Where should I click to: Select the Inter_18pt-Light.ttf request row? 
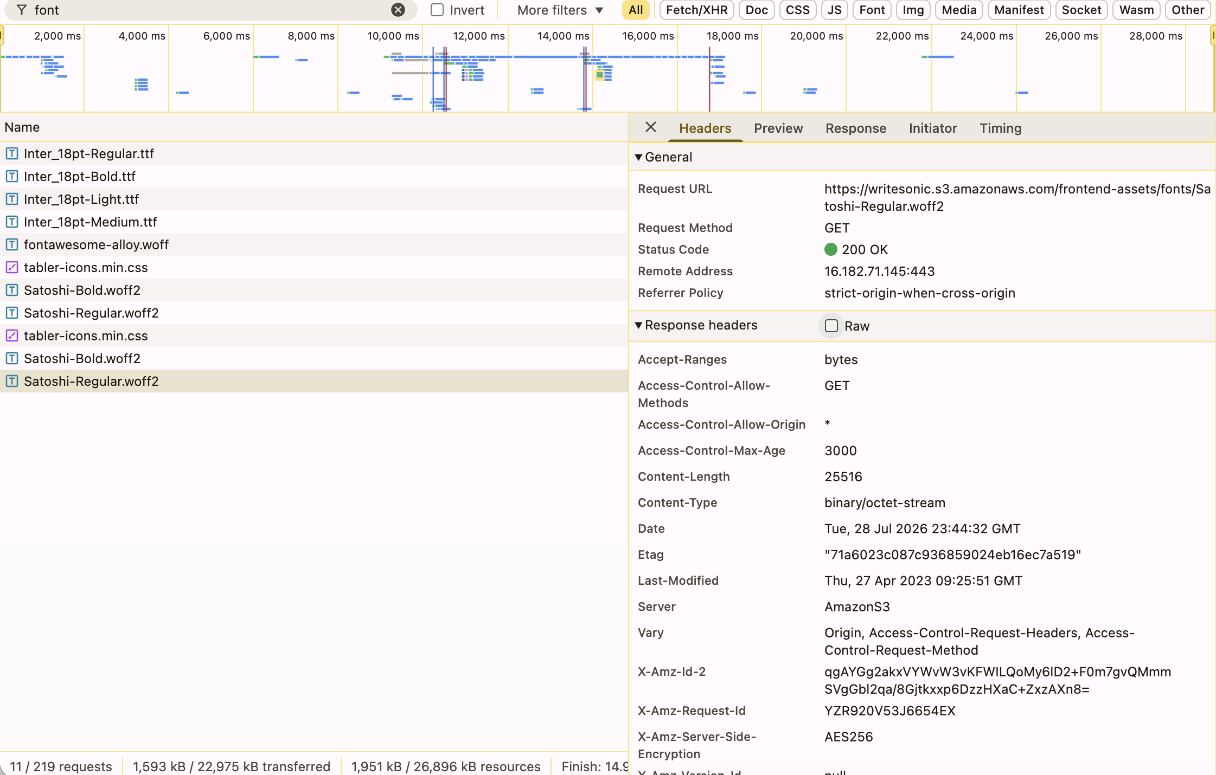point(314,199)
